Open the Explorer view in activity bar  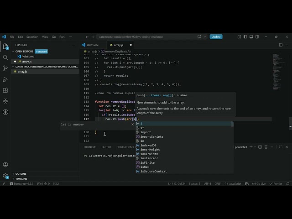coord(5,46)
